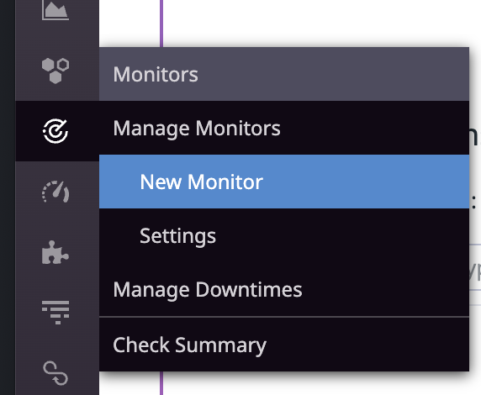Click the narrow dark strip beside the sidebar
481x395 pixels.
[8, 197]
